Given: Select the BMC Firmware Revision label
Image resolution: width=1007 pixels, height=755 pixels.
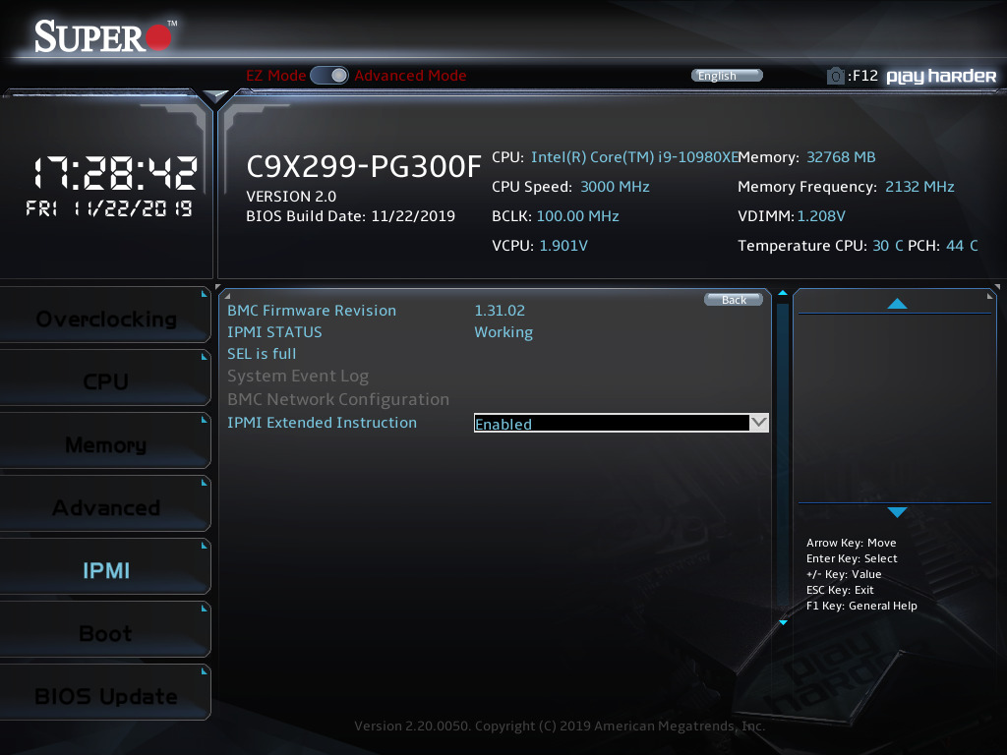Looking at the screenshot, I should point(312,311).
